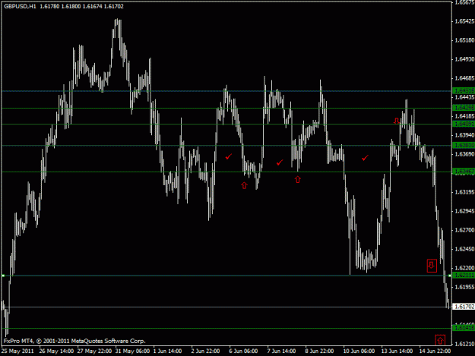This screenshot has width=475, height=356.
Task: Select the green 1.62111 line price label
Action: [464, 276]
